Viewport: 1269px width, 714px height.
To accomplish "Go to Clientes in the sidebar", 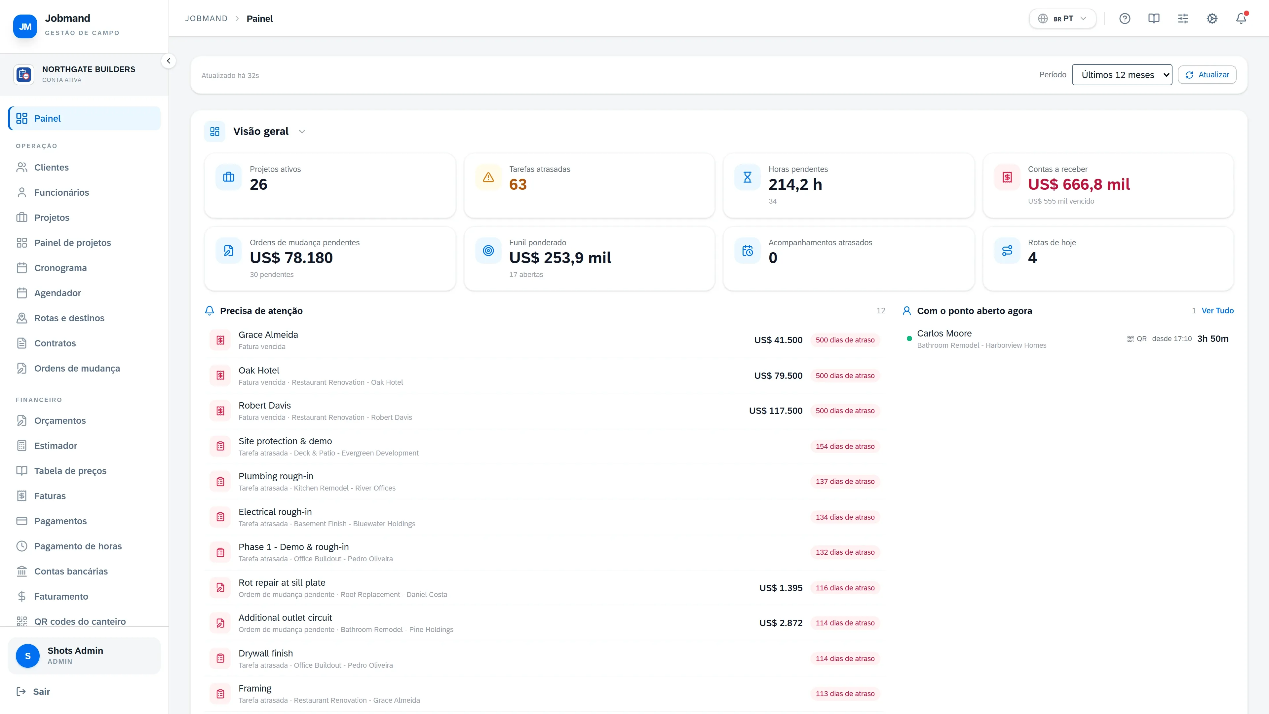I will pos(84,168).
